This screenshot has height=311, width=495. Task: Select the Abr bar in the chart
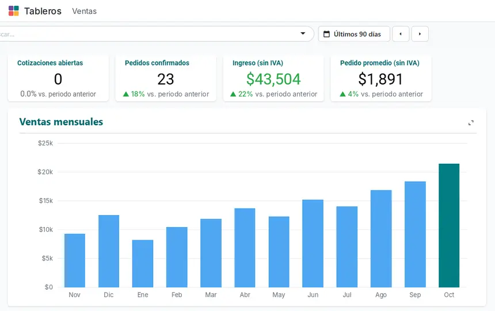point(245,248)
